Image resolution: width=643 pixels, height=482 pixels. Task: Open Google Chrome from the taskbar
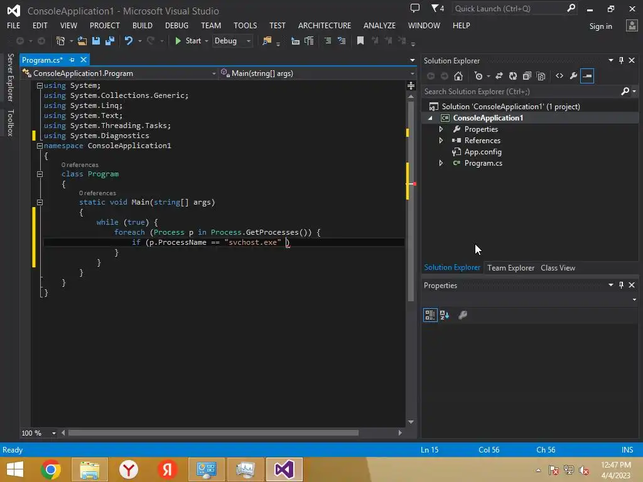point(51,469)
